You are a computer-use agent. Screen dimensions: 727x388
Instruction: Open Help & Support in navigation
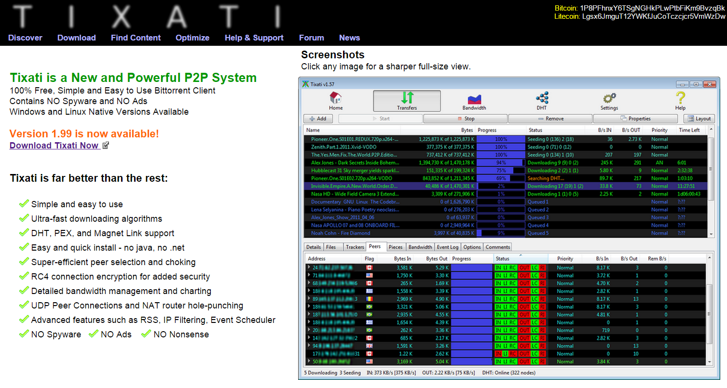[254, 38]
